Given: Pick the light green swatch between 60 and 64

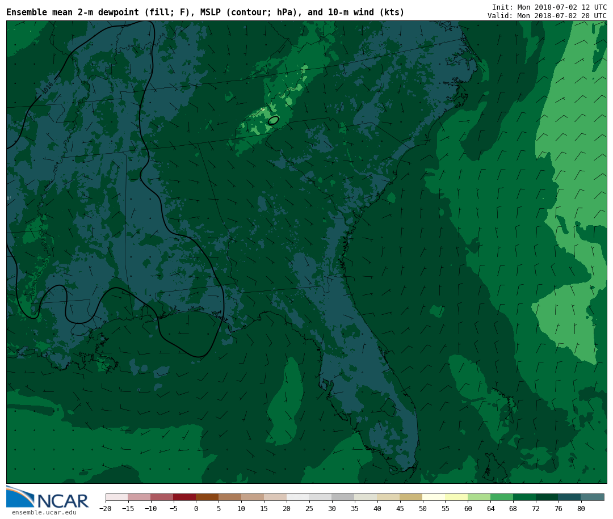Looking at the screenshot, I should click(479, 497).
